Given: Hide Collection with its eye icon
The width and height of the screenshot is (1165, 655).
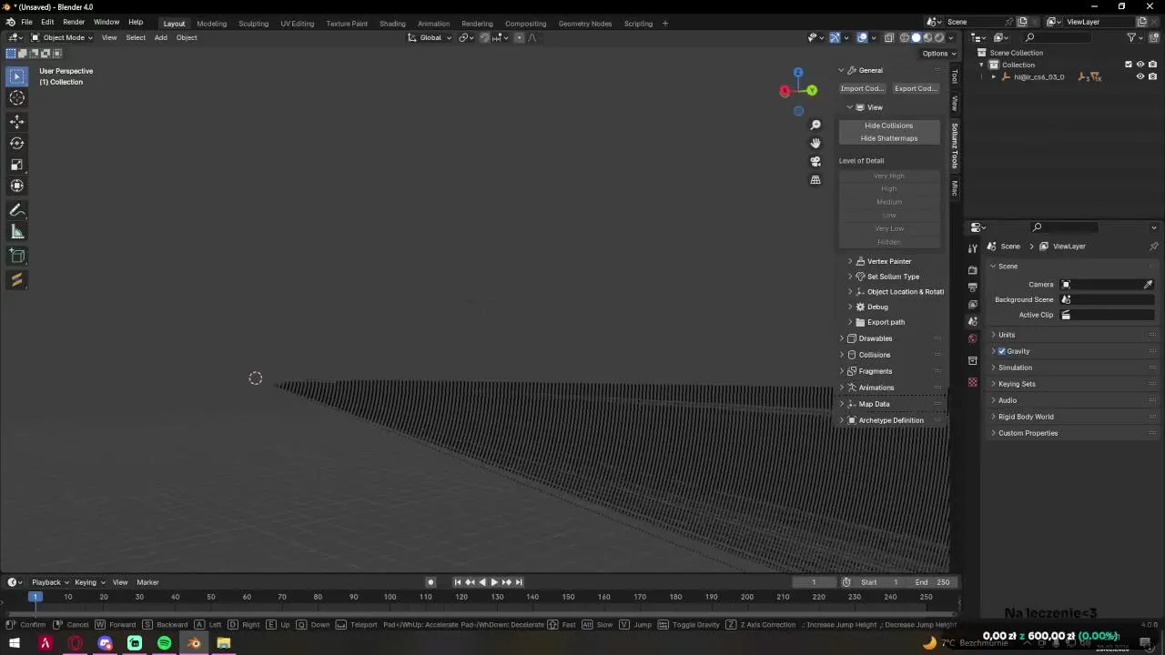Looking at the screenshot, I should pos(1140,65).
